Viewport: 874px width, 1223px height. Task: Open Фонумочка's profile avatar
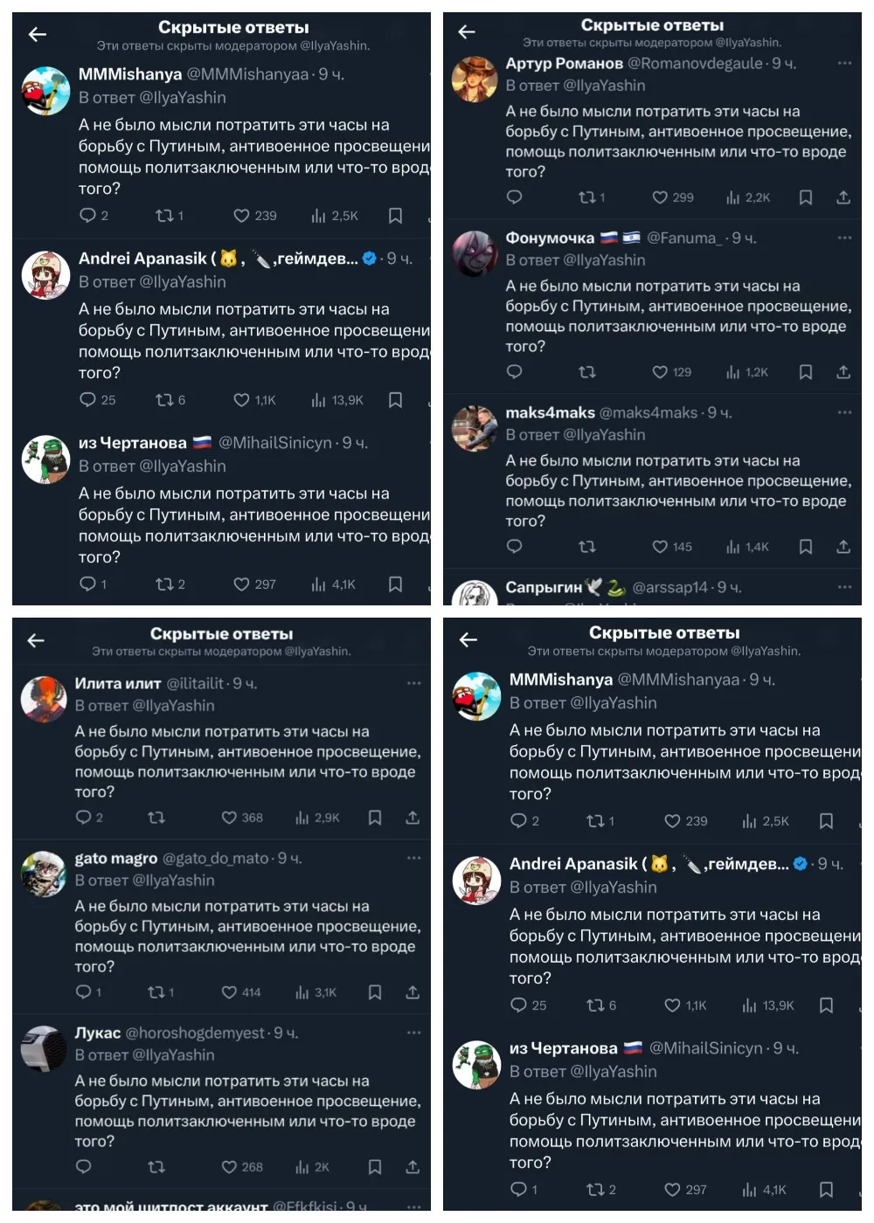475,252
